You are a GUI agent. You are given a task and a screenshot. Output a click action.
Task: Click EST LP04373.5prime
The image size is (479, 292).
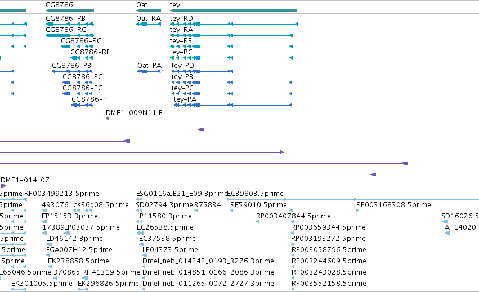pos(170,250)
